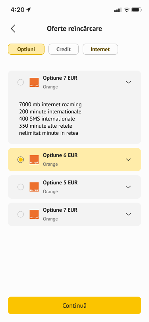Select the Optiune 6 EUR radio button
The width and height of the screenshot is (149, 322).
point(21,159)
